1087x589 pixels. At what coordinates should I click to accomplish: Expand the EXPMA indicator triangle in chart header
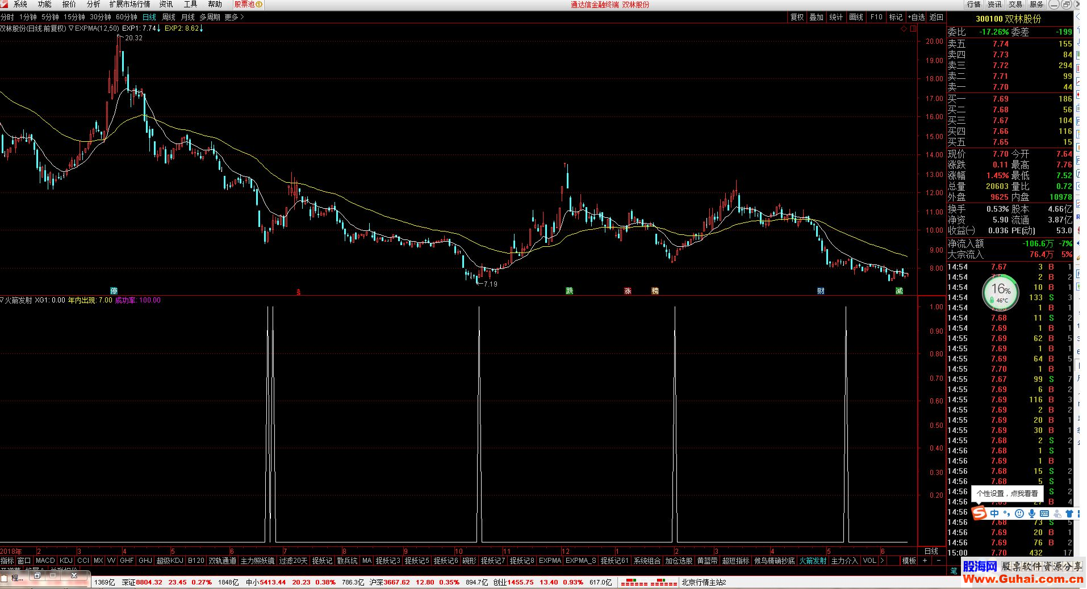click(71, 28)
